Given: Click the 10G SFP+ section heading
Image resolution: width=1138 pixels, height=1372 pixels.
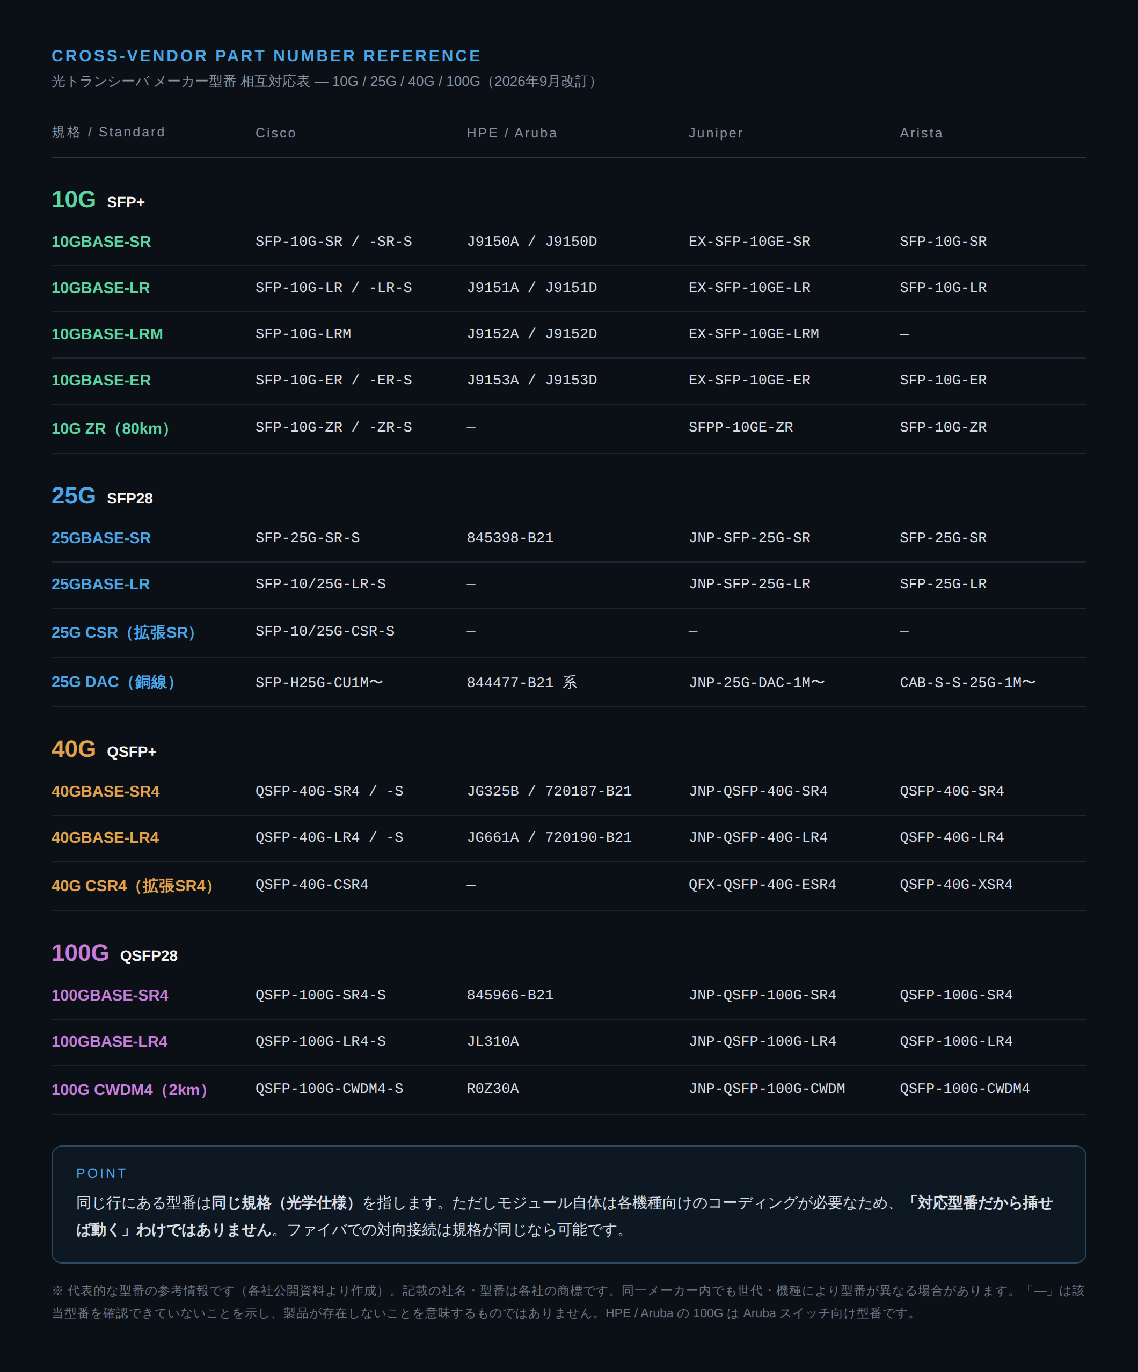Looking at the screenshot, I should (x=98, y=200).
